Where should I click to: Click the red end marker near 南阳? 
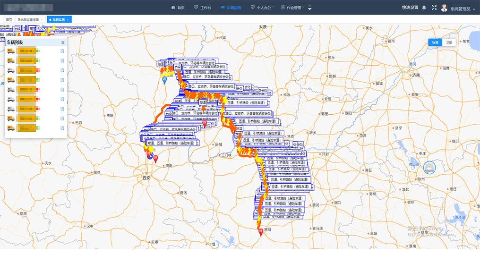[x=261, y=232]
